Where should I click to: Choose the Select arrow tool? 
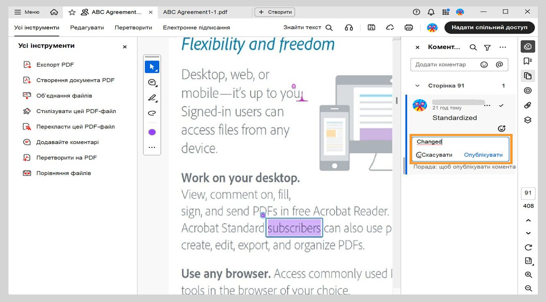click(x=152, y=67)
